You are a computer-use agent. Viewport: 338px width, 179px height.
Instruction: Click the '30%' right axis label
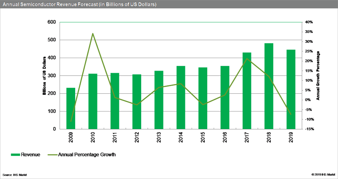pyautogui.click(x=309, y=42)
